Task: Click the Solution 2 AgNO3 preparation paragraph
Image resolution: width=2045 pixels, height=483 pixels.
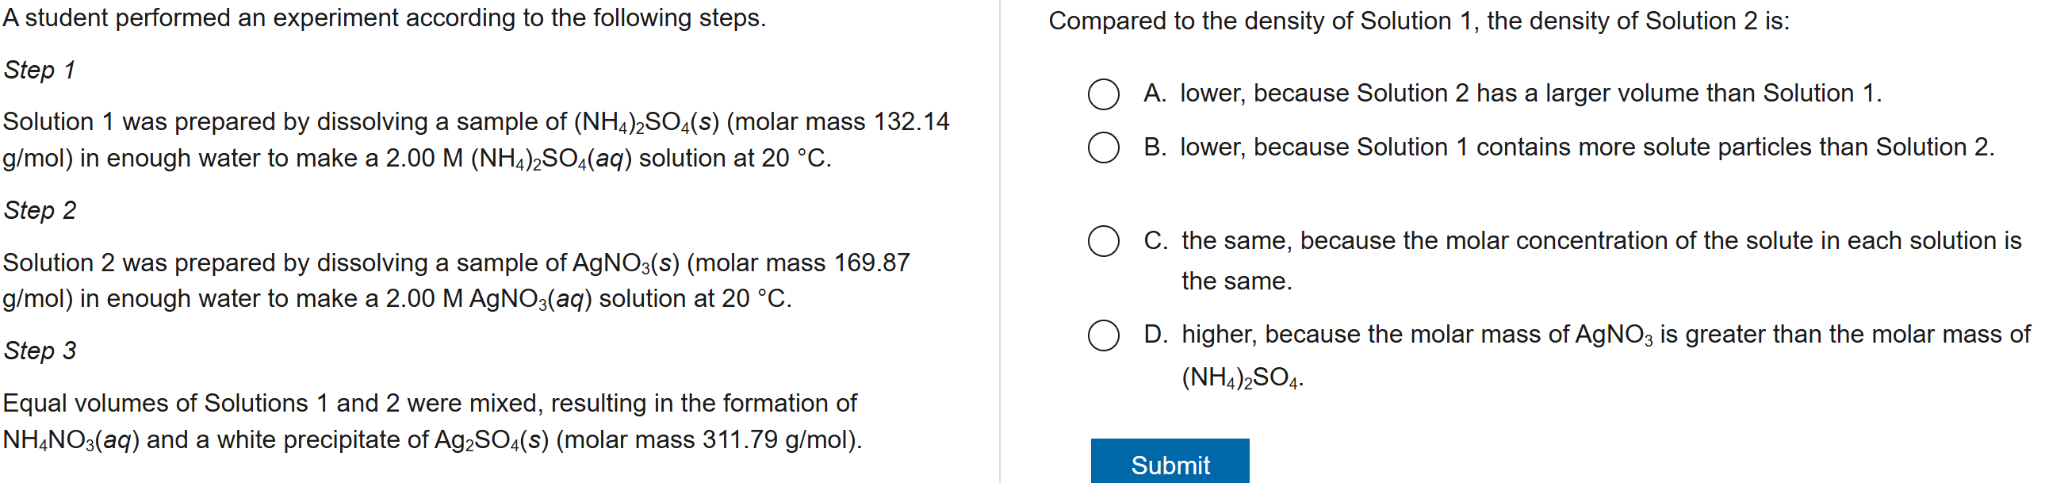Action: (457, 281)
